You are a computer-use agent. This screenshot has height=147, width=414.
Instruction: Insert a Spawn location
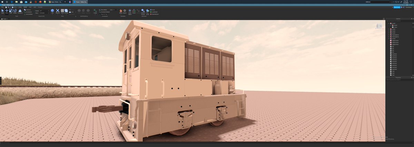125,11
